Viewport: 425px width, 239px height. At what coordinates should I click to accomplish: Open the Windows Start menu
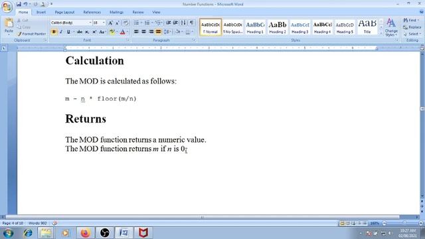tap(8, 233)
